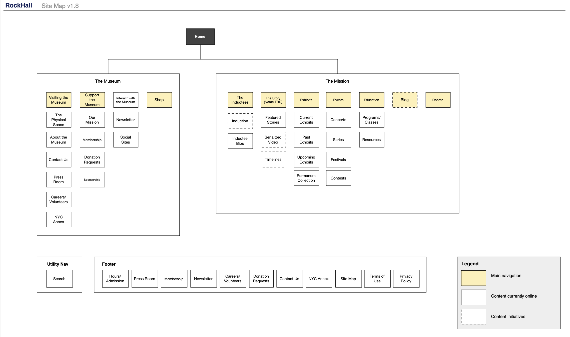The image size is (570, 337).
Task: Click the Events node under The Mission
Action: click(338, 100)
